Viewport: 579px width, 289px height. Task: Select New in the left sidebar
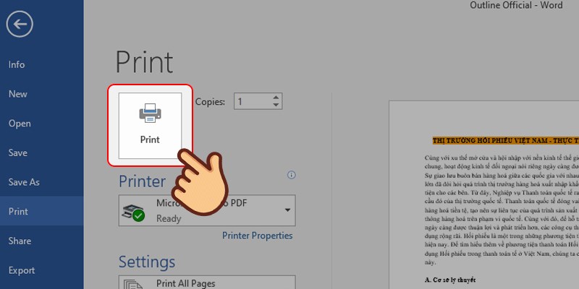tap(18, 94)
